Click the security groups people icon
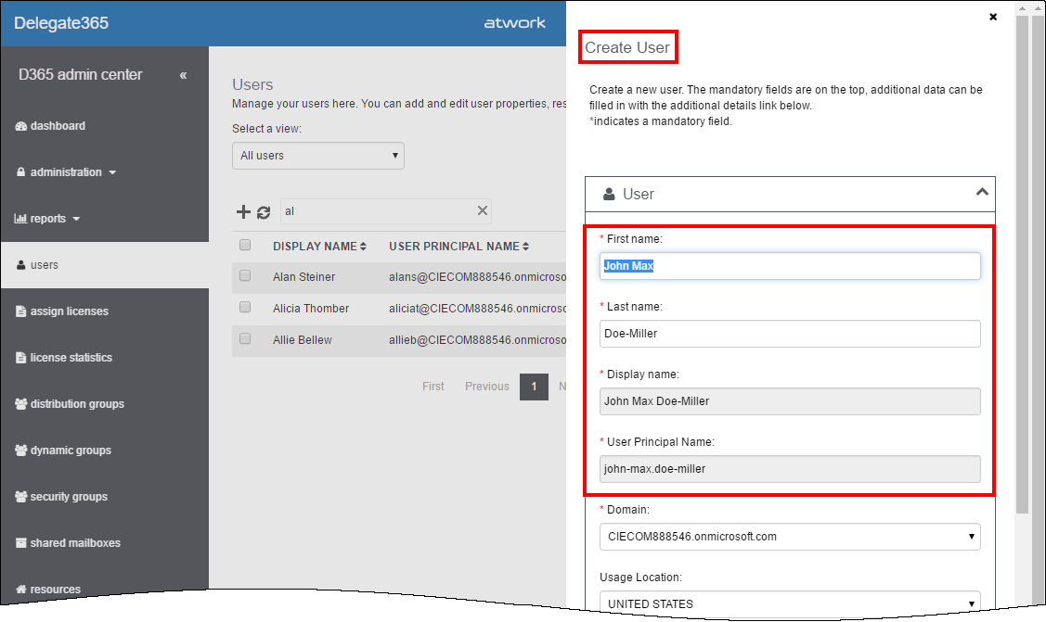Screen dimensions: 1046x622 point(20,496)
